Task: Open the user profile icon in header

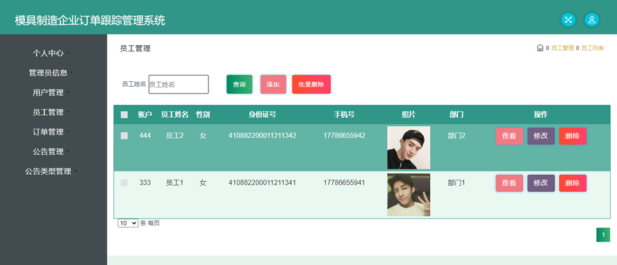Action: pyautogui.click(x=591, y=19)
